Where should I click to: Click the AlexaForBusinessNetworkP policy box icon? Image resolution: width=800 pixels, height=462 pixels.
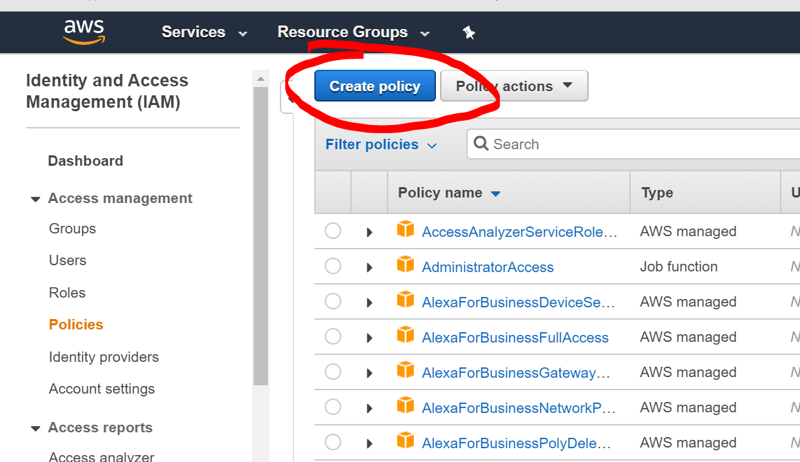point(406,407)
